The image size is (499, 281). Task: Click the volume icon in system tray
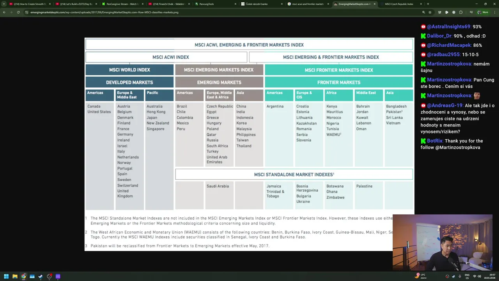coord(479,276)
